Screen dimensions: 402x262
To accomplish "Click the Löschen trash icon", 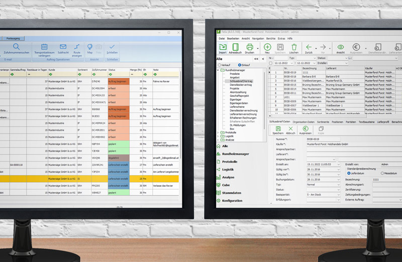I will click(293, 48).
